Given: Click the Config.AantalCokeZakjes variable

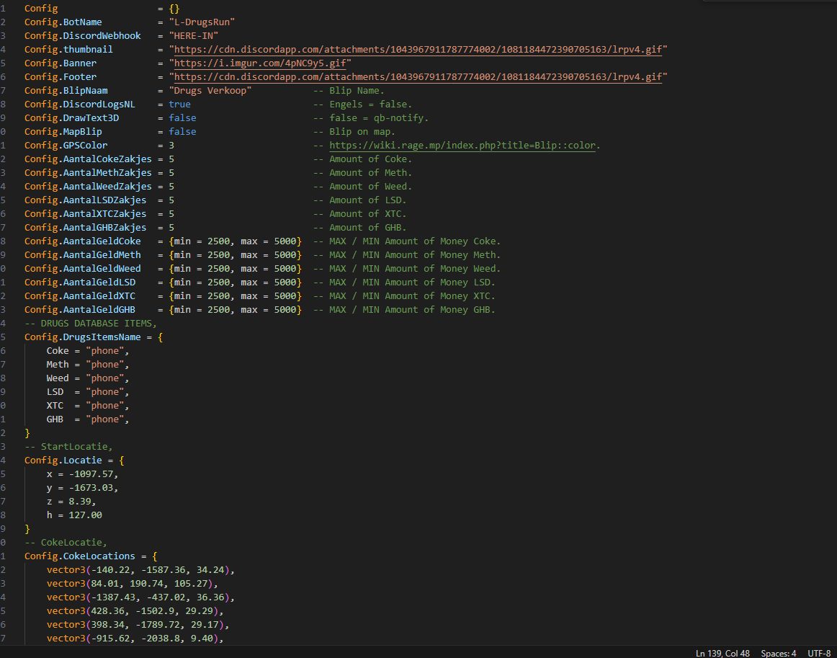Looking at the screenshot, I should point(88,159).
